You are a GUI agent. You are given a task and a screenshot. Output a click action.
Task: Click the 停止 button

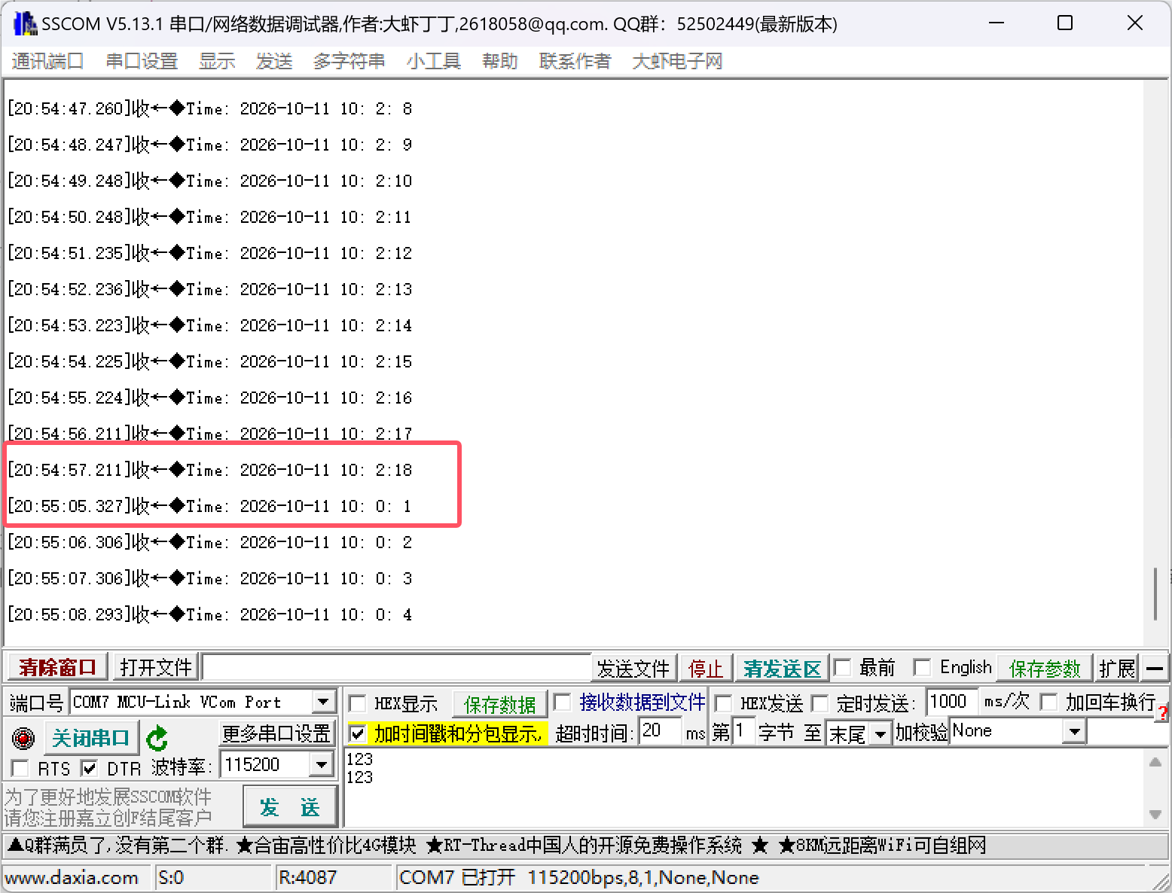coord(706,668)
